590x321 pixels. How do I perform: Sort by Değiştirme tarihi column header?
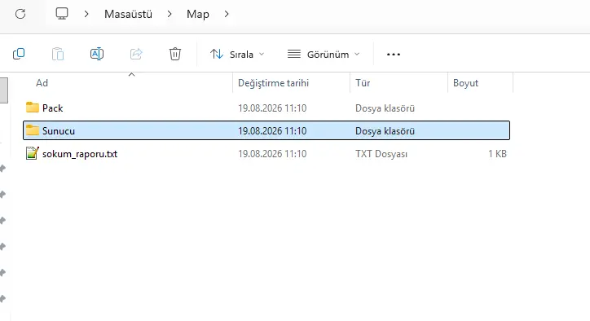click(x=273, y=83)
